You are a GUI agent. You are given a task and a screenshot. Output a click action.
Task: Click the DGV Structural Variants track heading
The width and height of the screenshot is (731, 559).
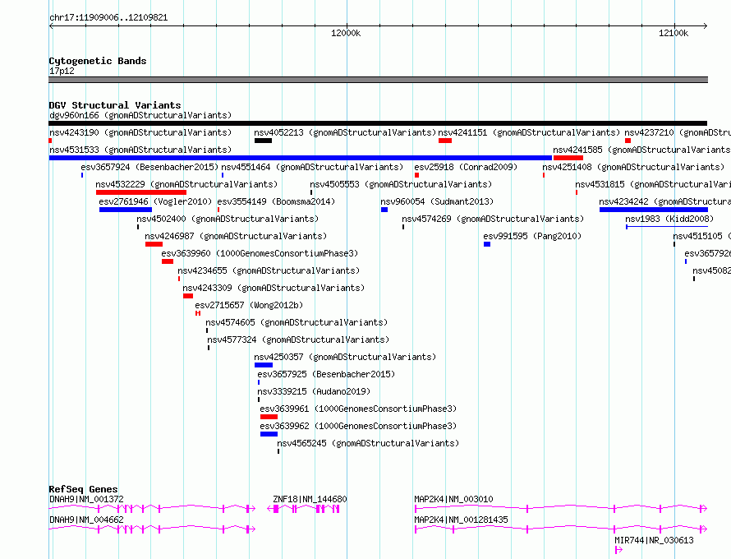pyautogui.click(x=115, y=105)
